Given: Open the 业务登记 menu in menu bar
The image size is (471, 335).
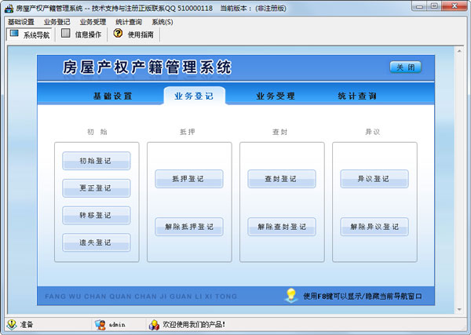Looking at the screenshot, I should tap(57, 22).
